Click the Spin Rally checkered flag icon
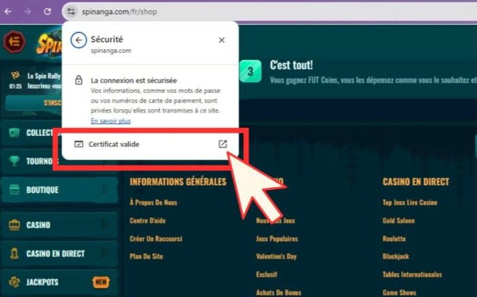Screen dimensions: 477x297 click(x=16, y=75)
